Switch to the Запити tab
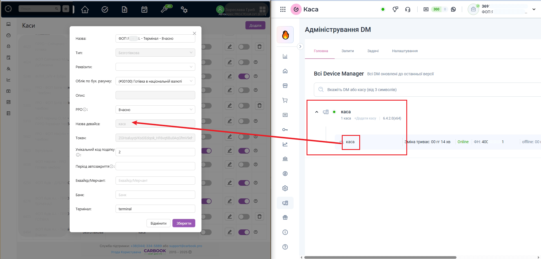The height and width of the screenshot is (259, 541). pyautogui.click(x=347, y=51)
